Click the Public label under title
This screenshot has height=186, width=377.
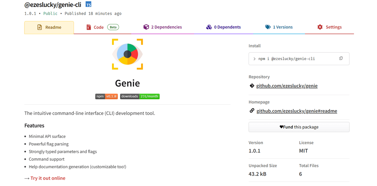(x=50, y=14)
